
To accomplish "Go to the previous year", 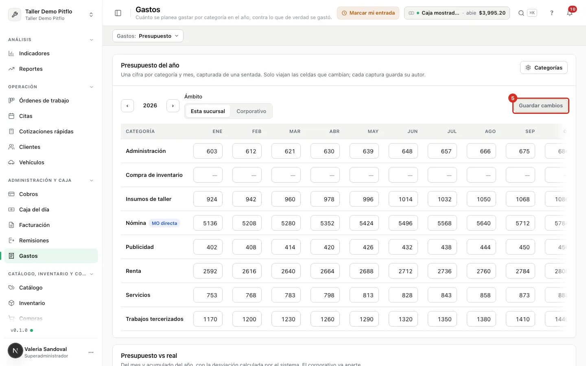I will [127, 106].
